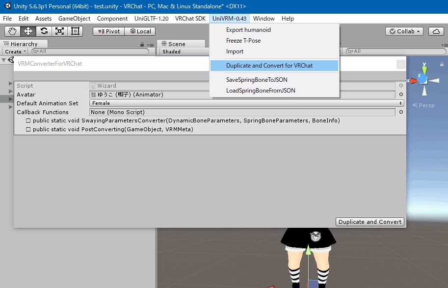Open the VRChat SDK menu
Screen dimensions: 448x288
190,19
